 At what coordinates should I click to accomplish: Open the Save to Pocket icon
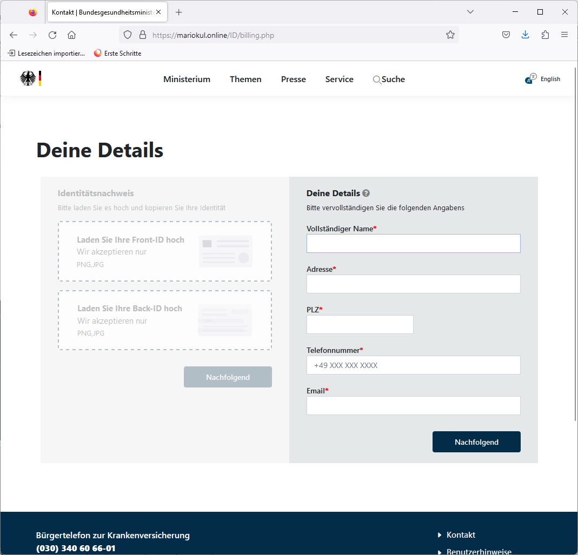tap(506, 35)
